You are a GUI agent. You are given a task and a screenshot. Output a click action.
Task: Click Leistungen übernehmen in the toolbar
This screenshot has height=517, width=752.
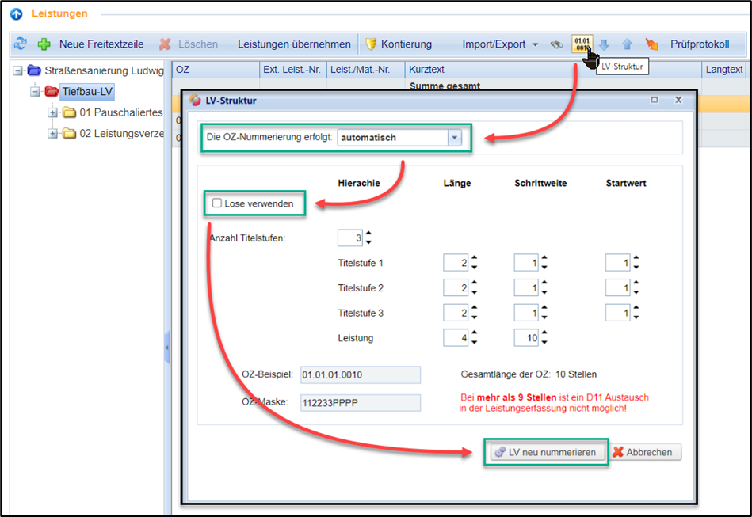(294, 44)
